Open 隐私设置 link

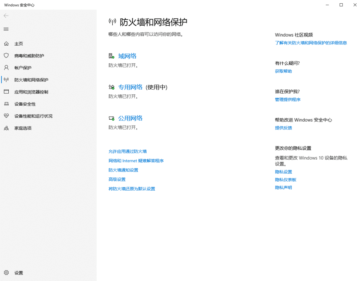point(283,172)
